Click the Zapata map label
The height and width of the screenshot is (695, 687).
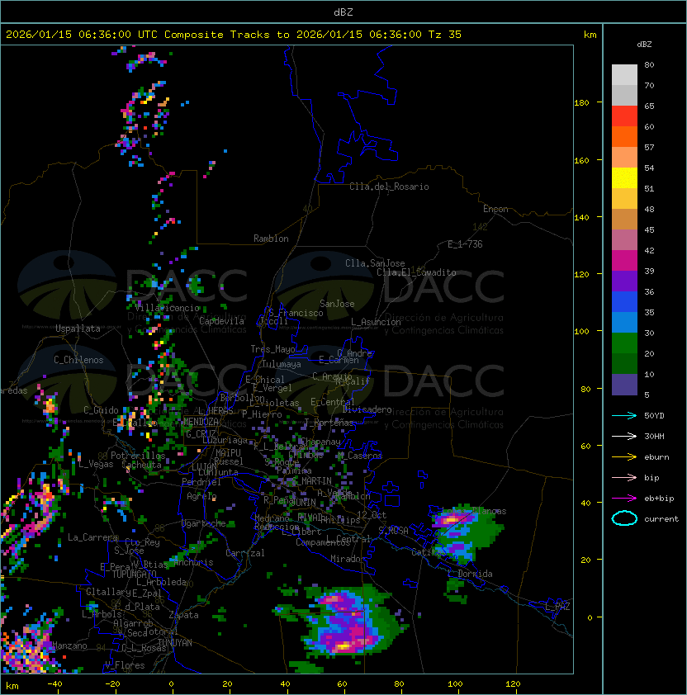[183, 615]
